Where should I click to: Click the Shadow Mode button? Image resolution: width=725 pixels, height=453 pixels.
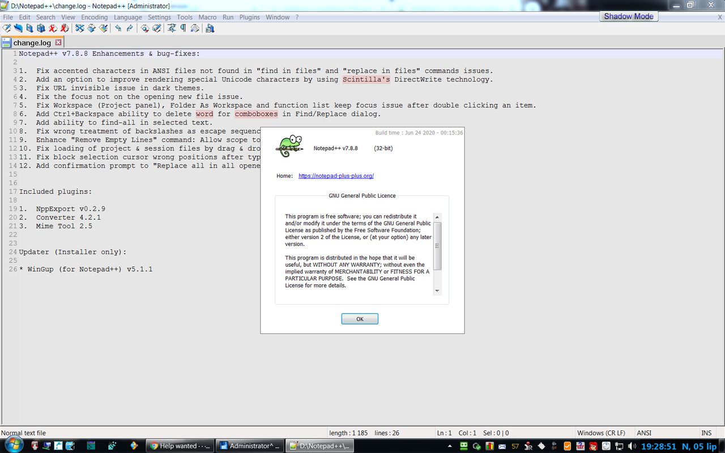pos(628,16)
